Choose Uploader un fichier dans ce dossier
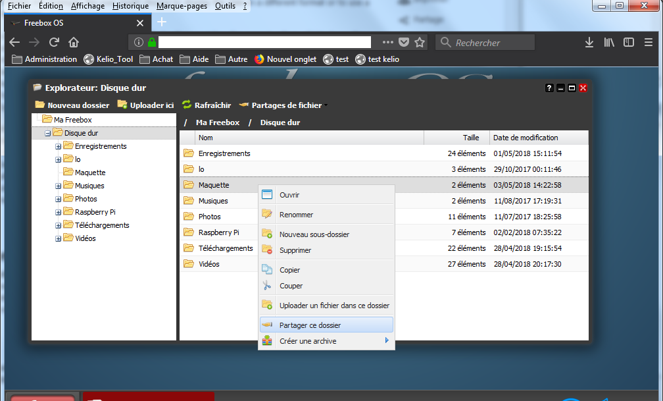 point(326,306)
